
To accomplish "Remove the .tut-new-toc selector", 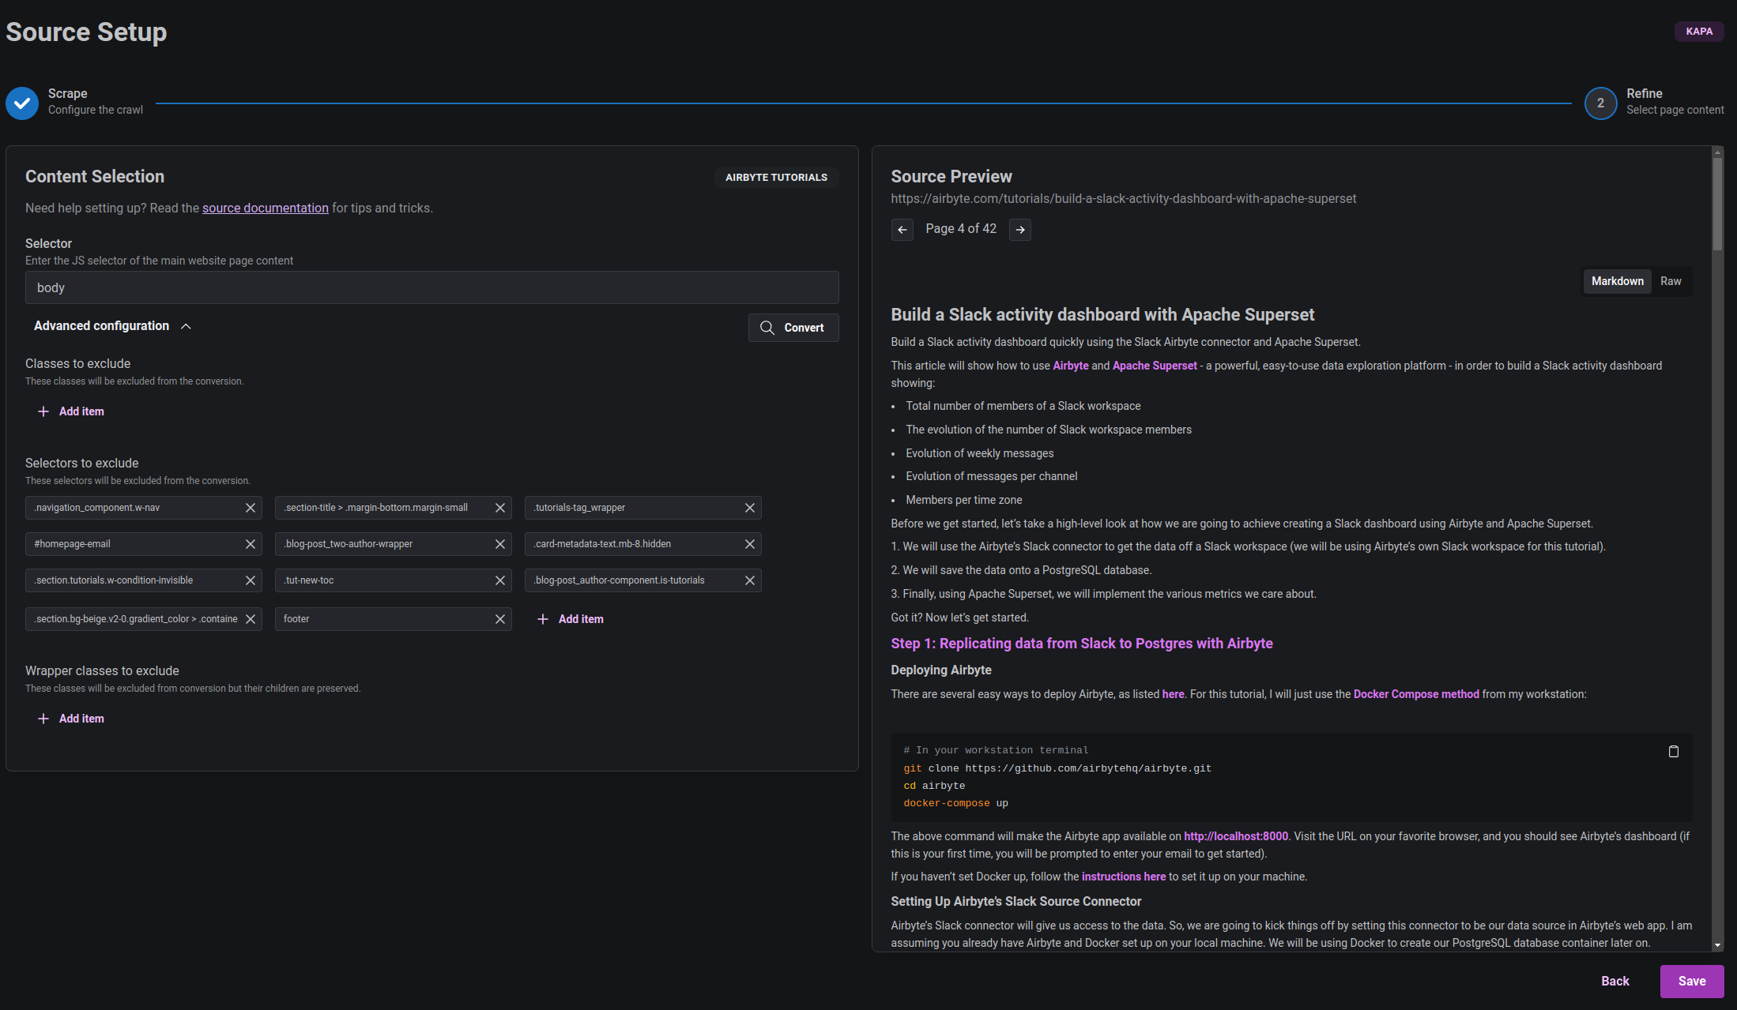I will point(500,580).
